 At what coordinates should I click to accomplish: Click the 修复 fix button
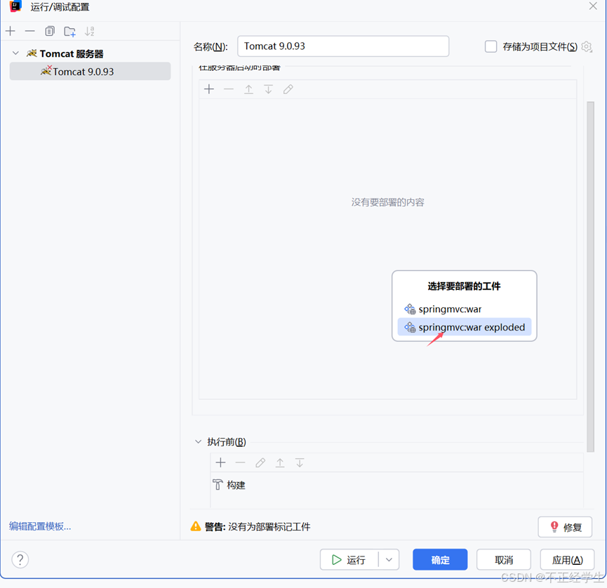point(565,527)
